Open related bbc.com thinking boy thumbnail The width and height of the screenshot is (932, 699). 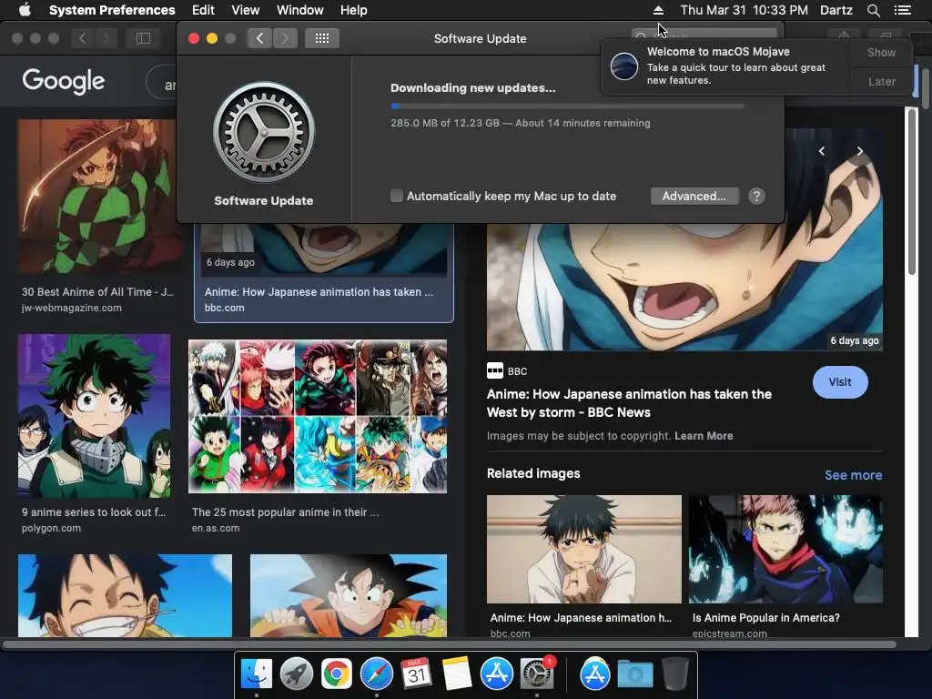(583, 549)
